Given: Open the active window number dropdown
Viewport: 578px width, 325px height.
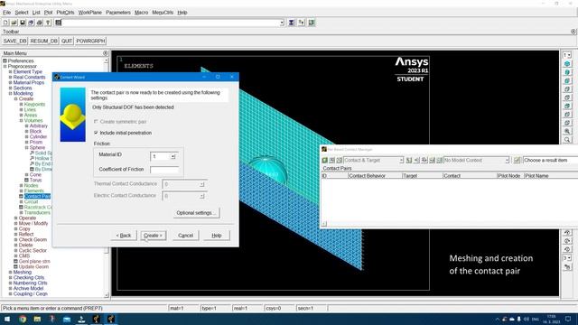Looking at the screenshot, I should tap(567, 55).
